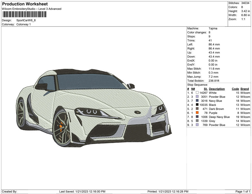Click the St. stitch count column header
This screenshot has width=252, height=194.
[x=205, y=89]
